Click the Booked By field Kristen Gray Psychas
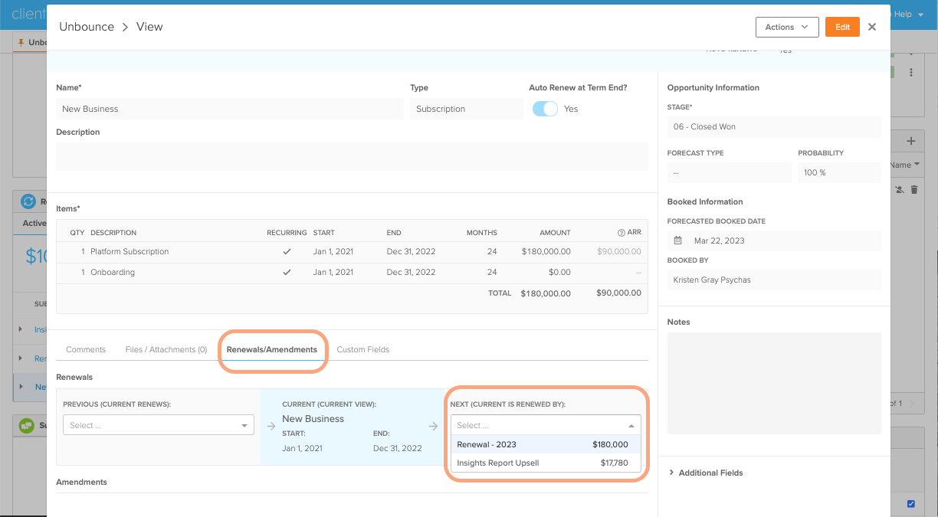Image resolution: width=938 pixels, height=517 pixels. (774, 280)
